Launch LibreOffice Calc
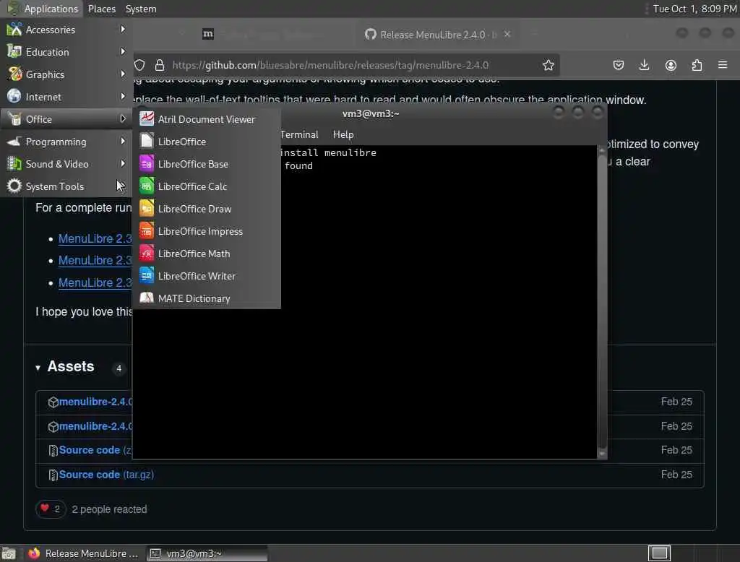This screenshot has width=740, height=562. 207,186
